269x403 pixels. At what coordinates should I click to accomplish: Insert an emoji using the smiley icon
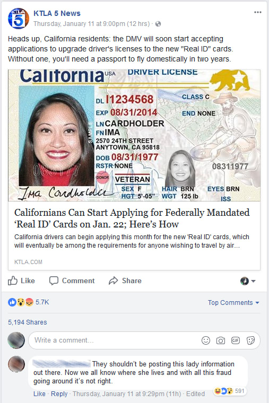click(x=206, y=340)
